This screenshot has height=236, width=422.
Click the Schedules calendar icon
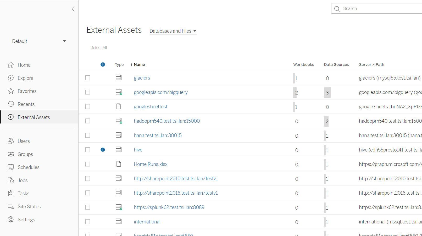pos(11,167)
